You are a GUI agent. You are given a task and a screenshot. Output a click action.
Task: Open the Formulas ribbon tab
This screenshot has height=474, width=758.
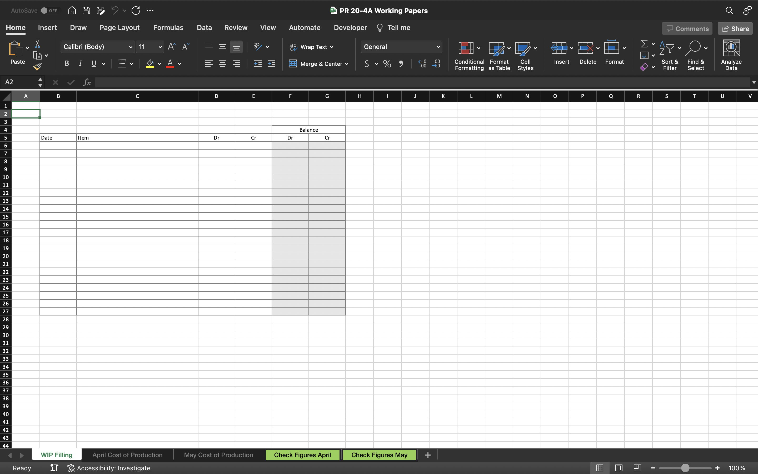tap(168, 28)
